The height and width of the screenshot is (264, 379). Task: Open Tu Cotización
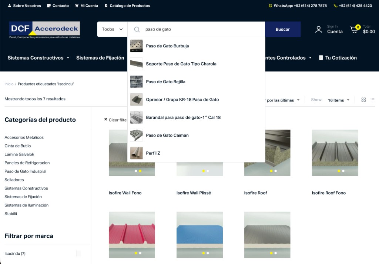[338, 58]
